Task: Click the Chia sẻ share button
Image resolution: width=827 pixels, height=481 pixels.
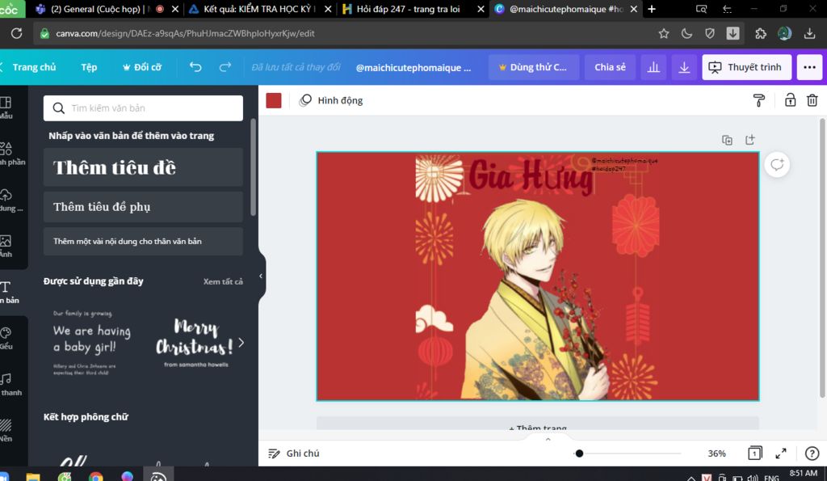Action: point(611,67)
